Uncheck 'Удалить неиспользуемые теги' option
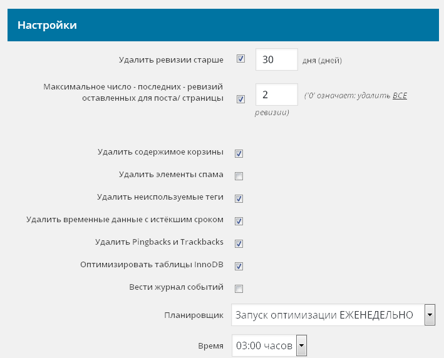 tap(239, 198)
